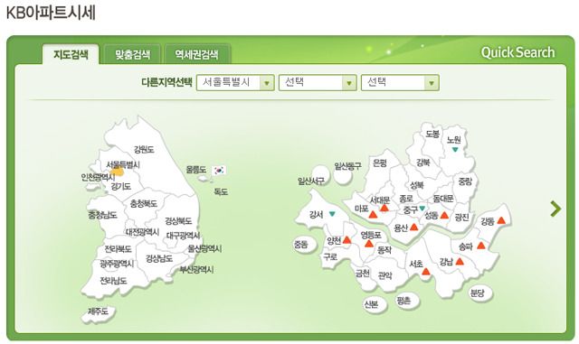Click the red up arrow at 강남
Screen dimensions: 579x344
point(460,262)
